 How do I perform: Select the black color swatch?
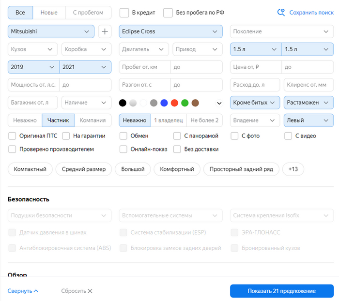point(123,103)
